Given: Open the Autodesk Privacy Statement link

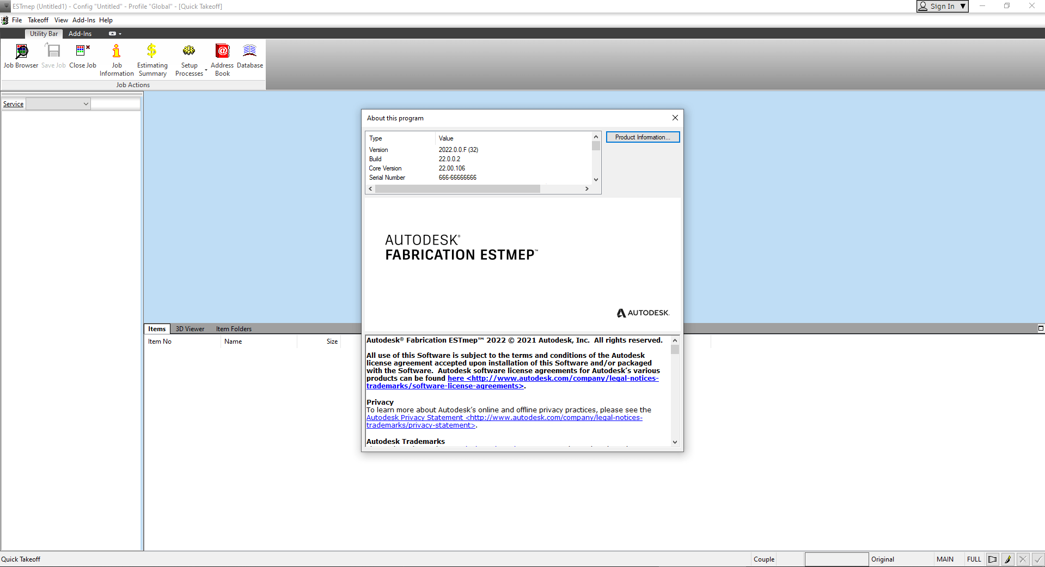Looking at the screenshot, I should tap(504, 422).
